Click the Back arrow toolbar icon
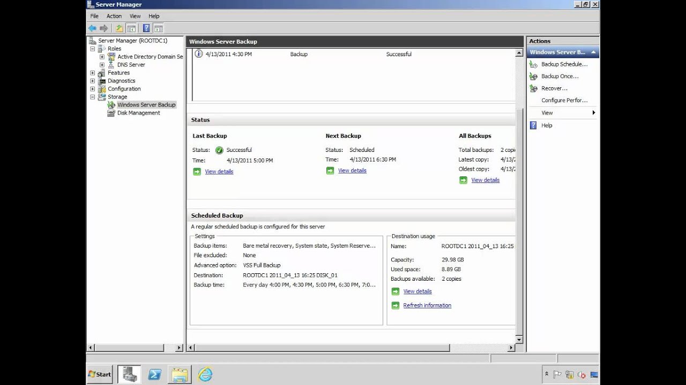 (x=92, y=28)
